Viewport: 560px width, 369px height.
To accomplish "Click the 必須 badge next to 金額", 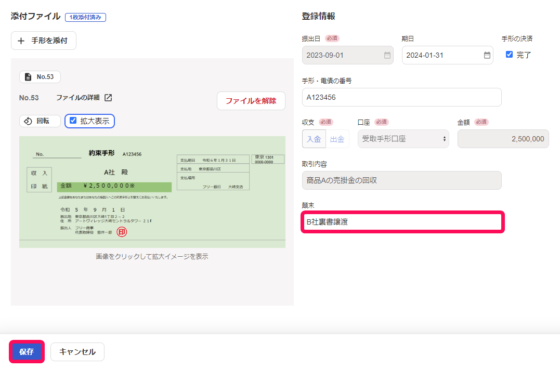I will point(481,122).
